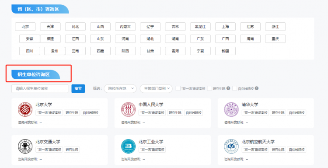The image size is (328, 168).
Task: Select 福建 province button
Action: (50, 38)
